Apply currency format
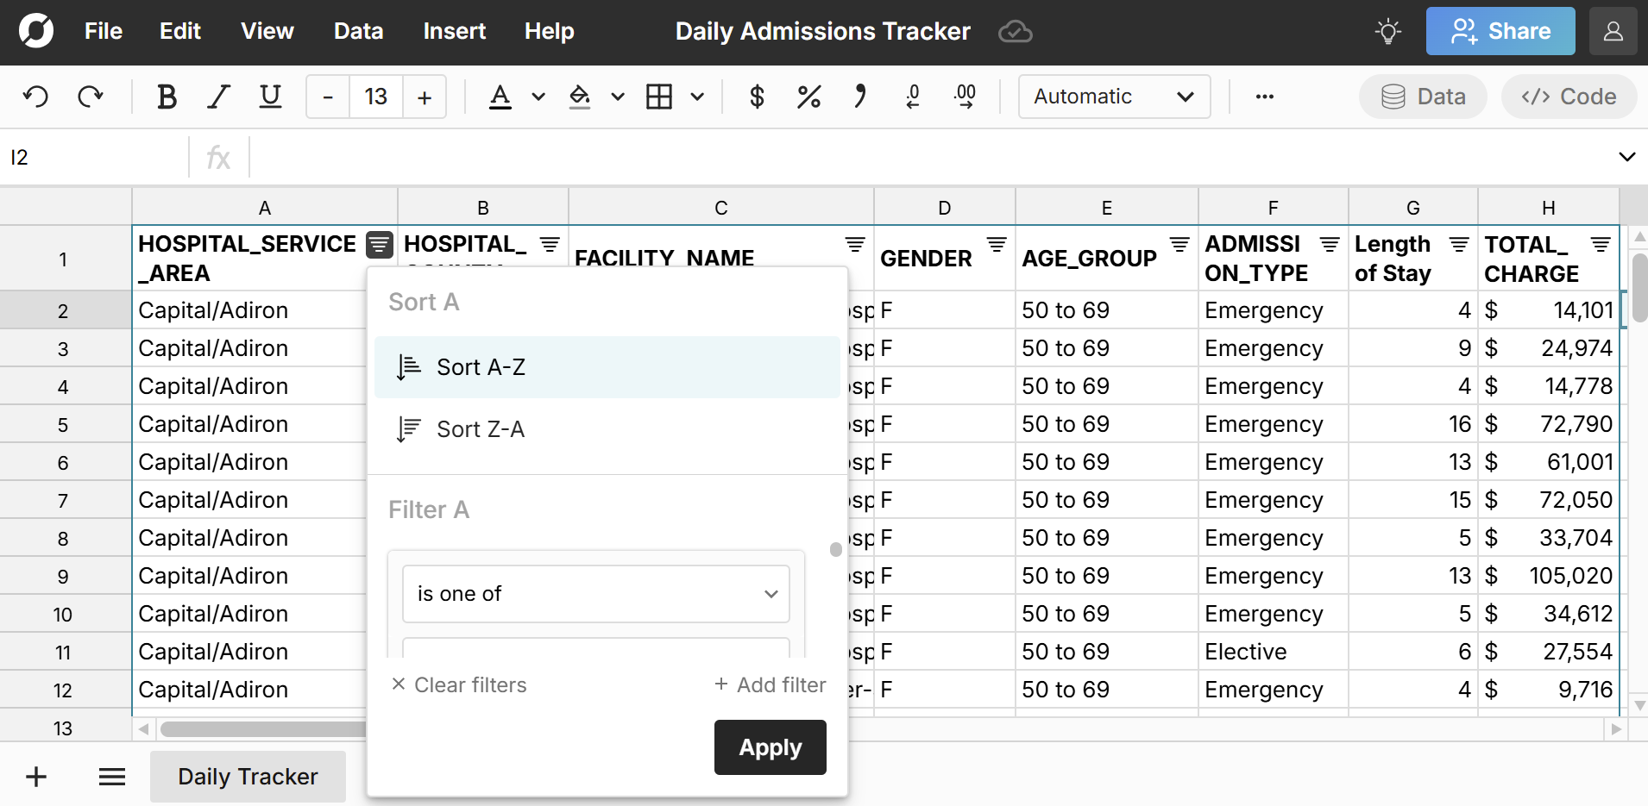The height and width of the screenshot is (806, 1648). pos(756,97)
